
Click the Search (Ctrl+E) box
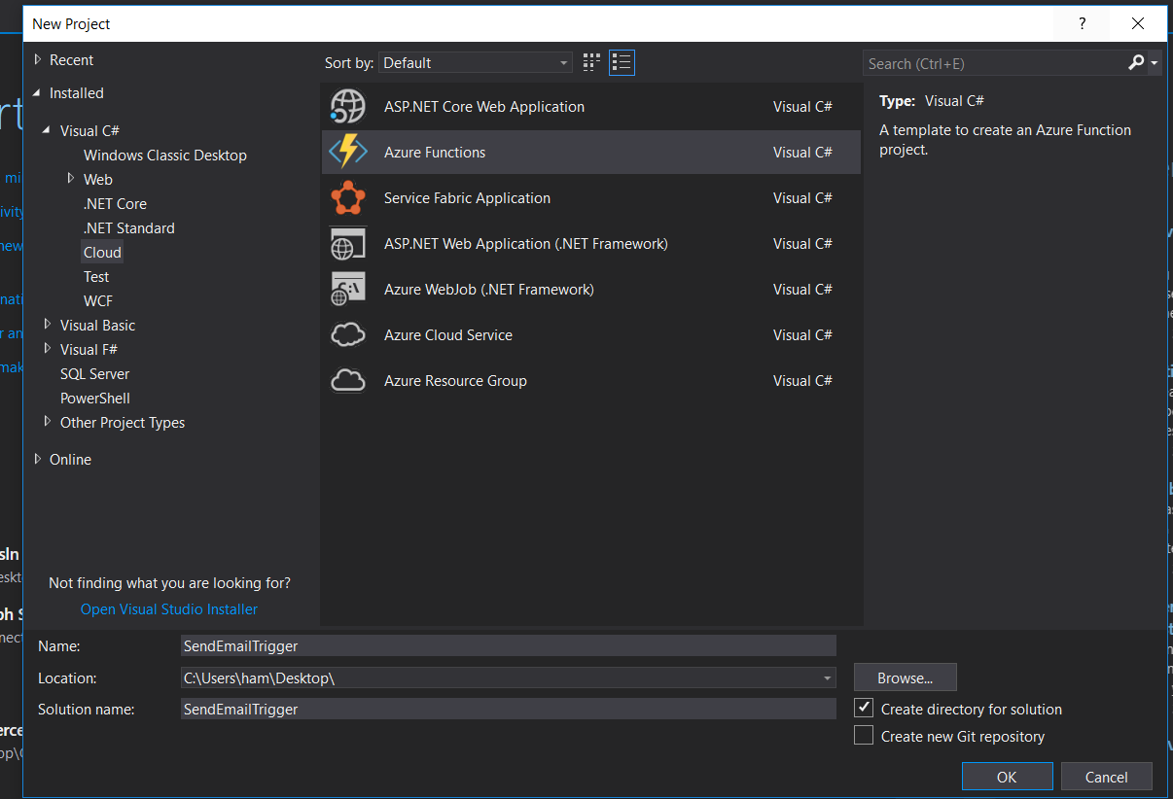click(x=994, y=63)
